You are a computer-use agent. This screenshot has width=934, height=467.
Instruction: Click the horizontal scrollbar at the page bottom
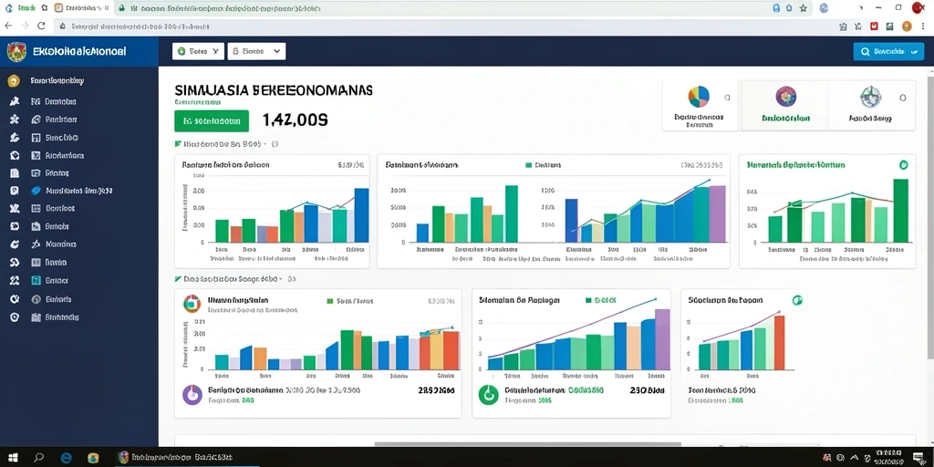coord(527,444)
